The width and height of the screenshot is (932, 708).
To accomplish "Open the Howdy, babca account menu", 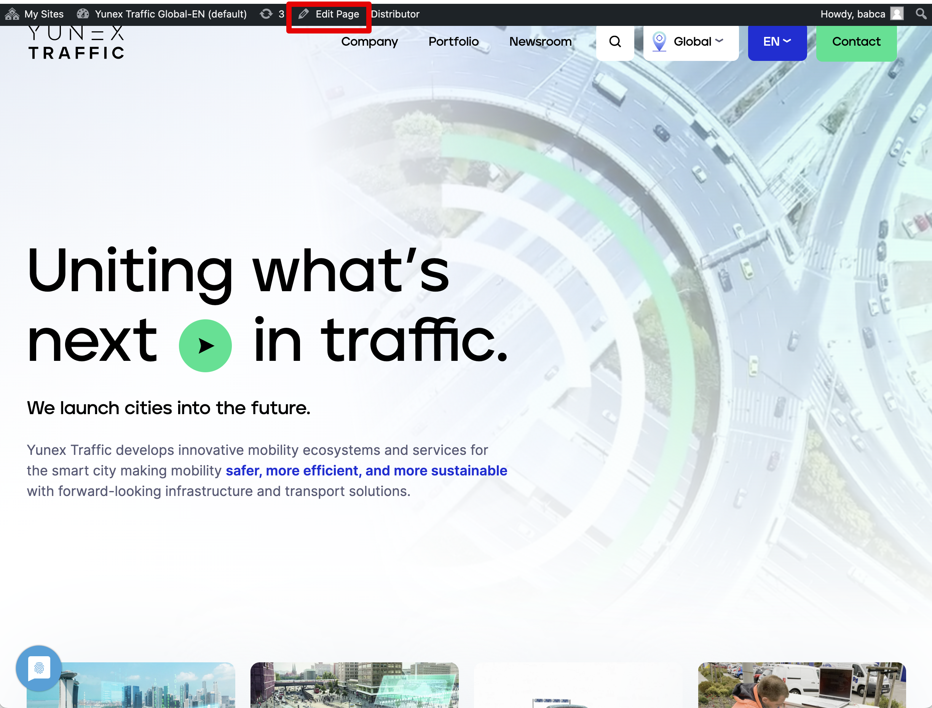I will coord(852,14).
